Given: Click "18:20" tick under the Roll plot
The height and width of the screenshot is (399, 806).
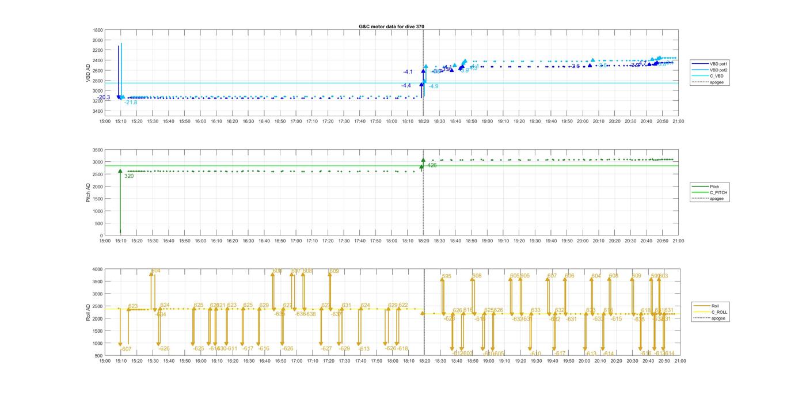Looking at the screenshot, I should pyautogui.click(x=424, y=361).
